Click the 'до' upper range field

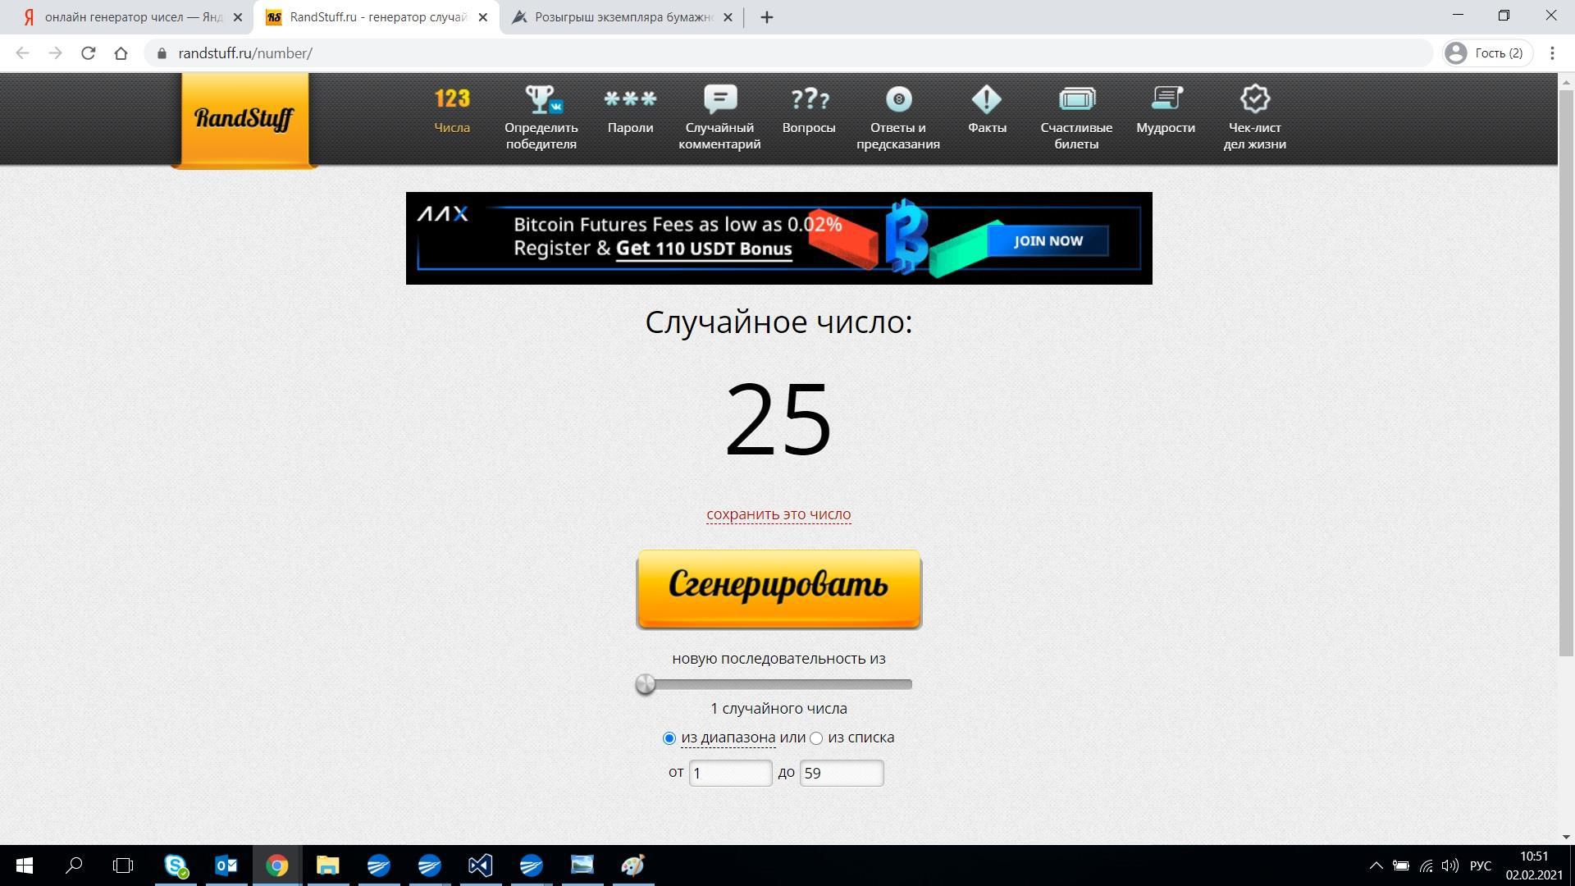coord(841,773)
